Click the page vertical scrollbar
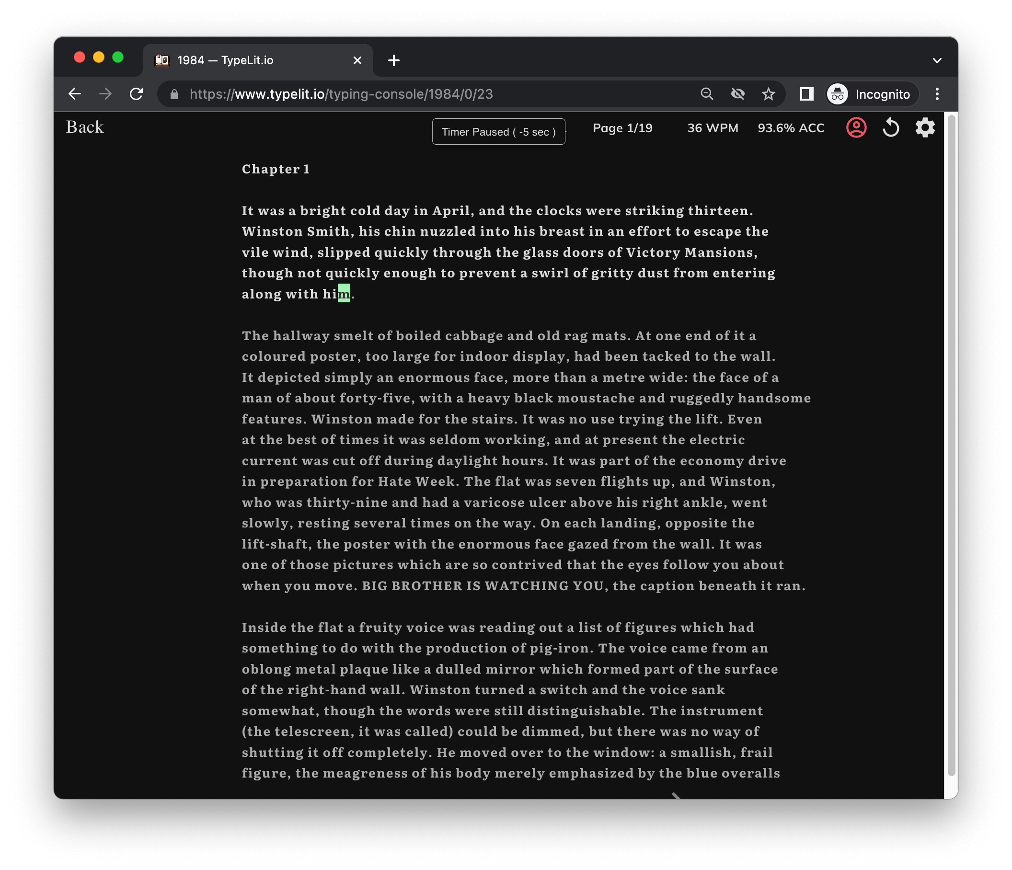This screenshot has width=1012, height=870. (x=951, y=439)
